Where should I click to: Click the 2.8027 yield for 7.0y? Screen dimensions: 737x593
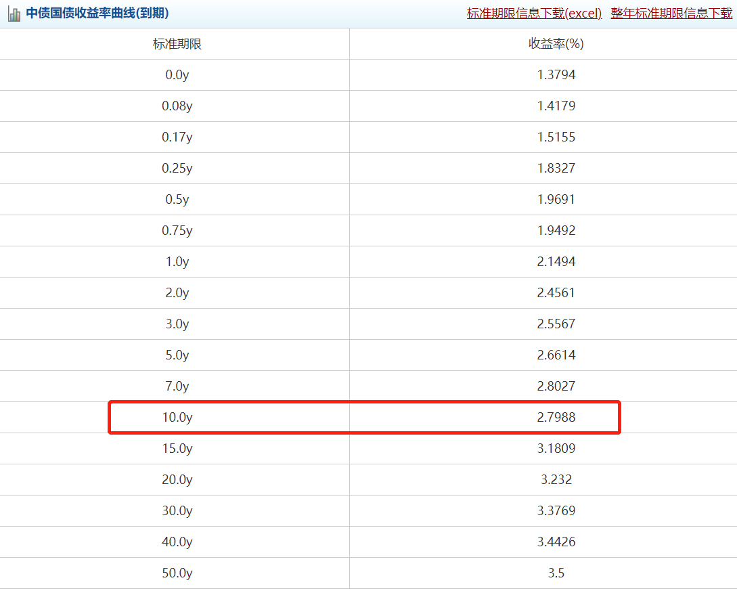[556, 387]
